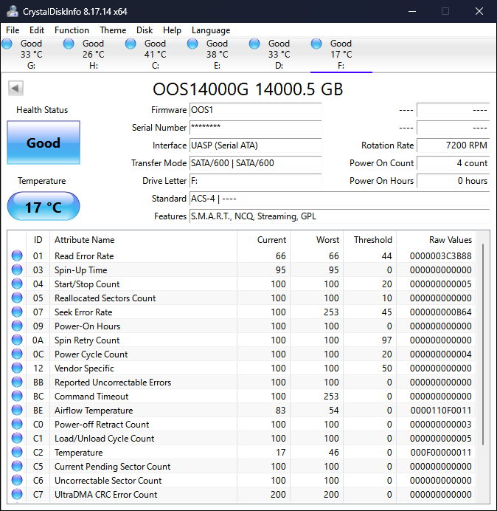497x511 pixels.
Task: Click the Interface field UASP (Serial ATA)
Action: [255, 145]
